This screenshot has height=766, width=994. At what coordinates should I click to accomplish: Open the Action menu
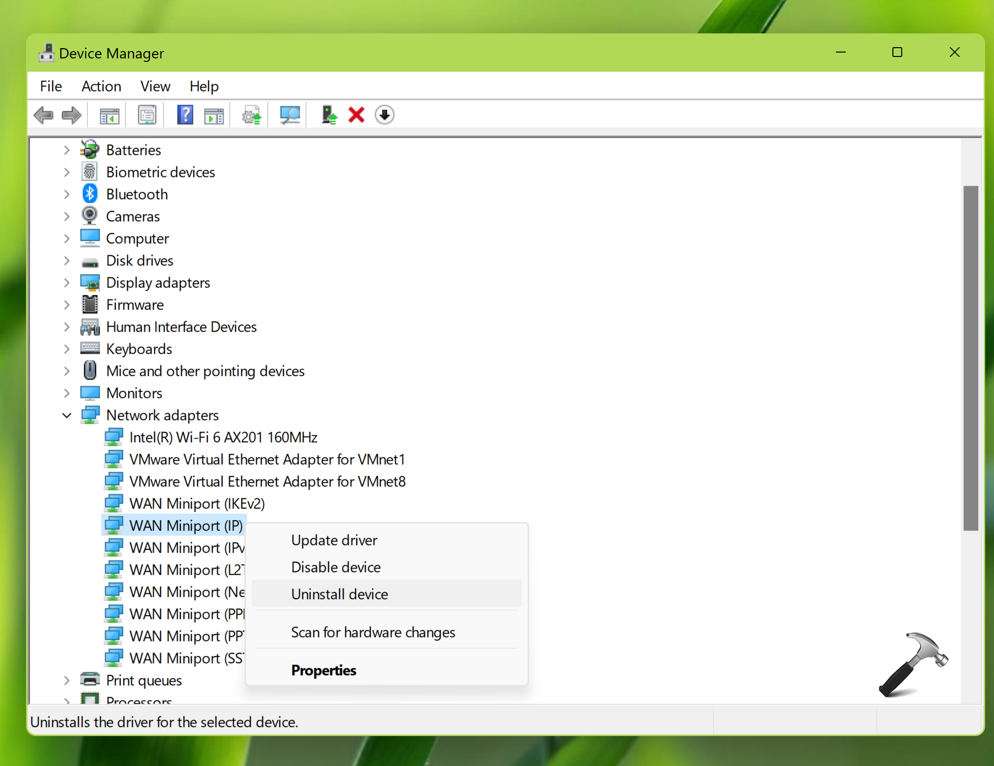101,86
